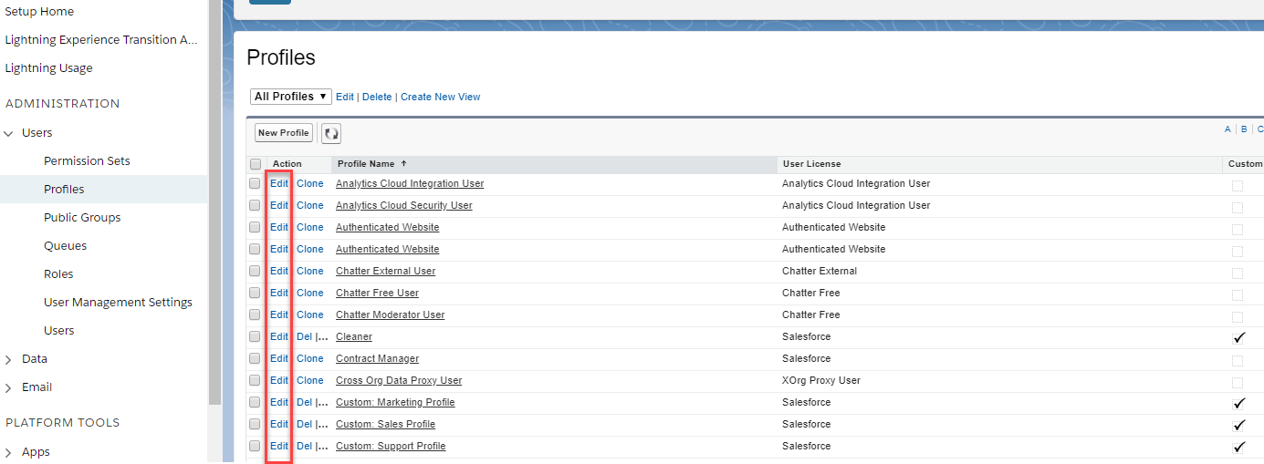Open User Management Settings in sidebar

118,303
